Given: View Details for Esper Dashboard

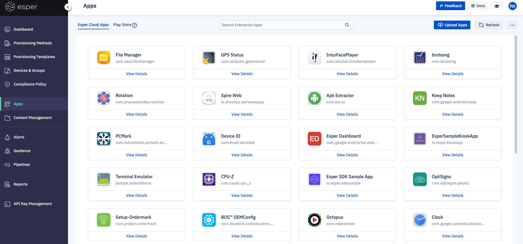Looking at the screenshot, I should pos(347,155).
